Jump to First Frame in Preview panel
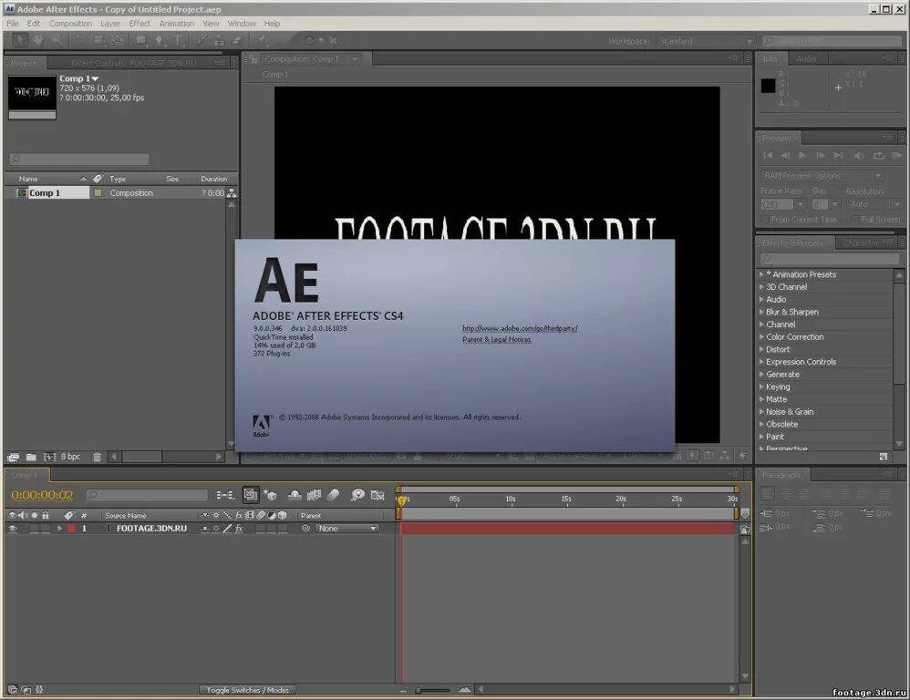The width and height of the screenshot is (910, 700). 768,156
